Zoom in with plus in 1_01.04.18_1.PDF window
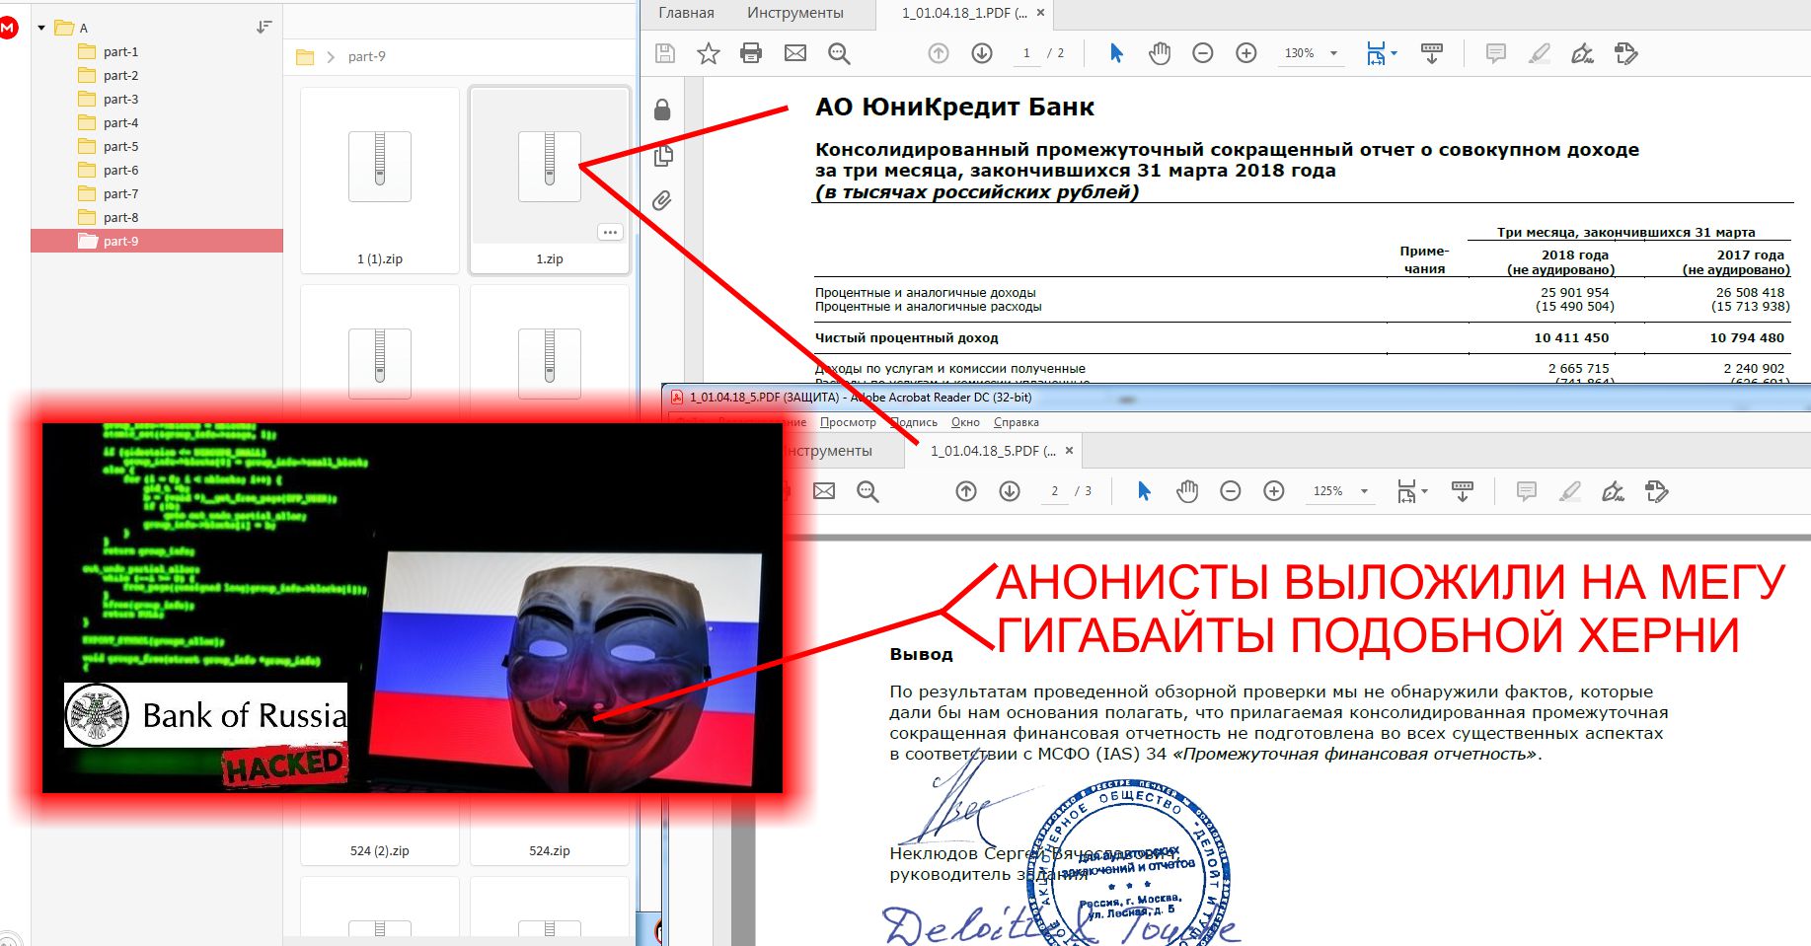 [x=1246, y=53]
